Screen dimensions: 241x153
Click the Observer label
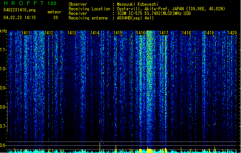point(78,4)
